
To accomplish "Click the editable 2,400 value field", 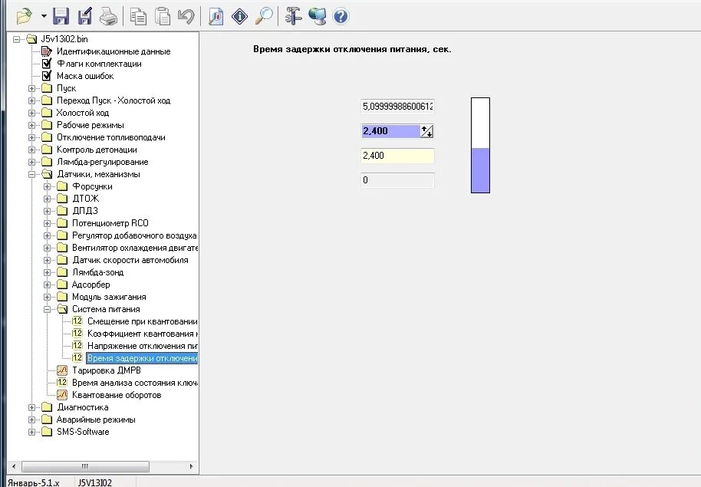I will pos(390,131).
